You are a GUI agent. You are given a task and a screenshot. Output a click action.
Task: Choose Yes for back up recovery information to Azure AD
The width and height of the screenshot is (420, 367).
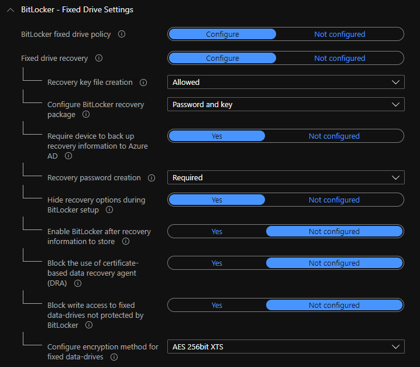click(216, 136)
